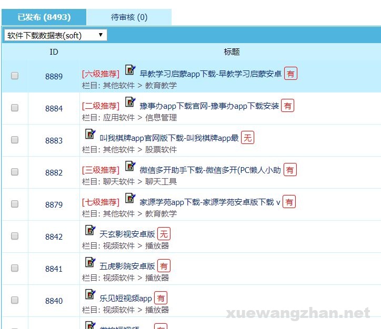This screenshot has width=381, height=329.
Task: Click ID cell 8840
Action: click(x=54, y=301)
